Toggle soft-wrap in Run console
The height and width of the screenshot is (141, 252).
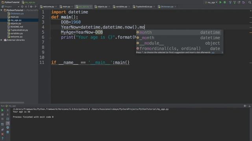tap(7, 119)
